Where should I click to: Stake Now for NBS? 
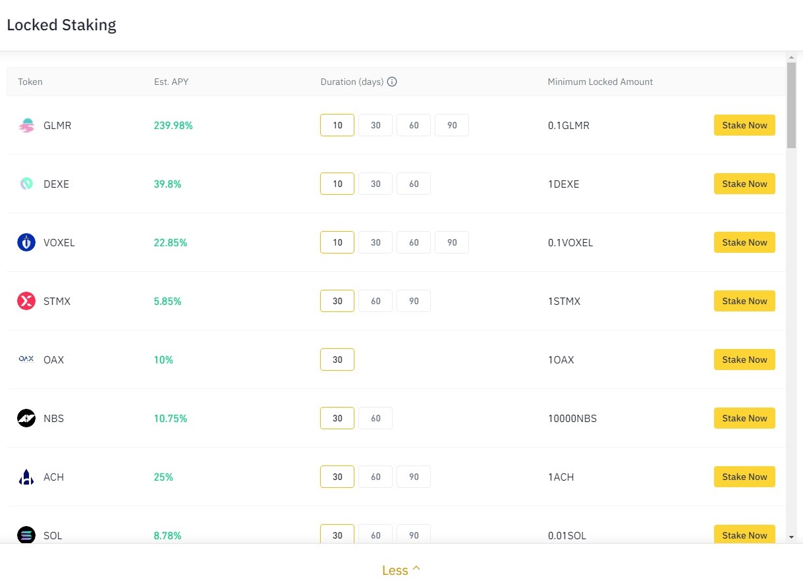(x=744, y=418)
